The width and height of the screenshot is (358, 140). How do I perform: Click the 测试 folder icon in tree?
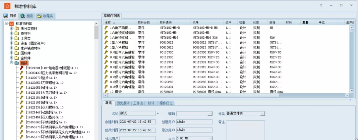pyautogui.click(x=16, y=63)
